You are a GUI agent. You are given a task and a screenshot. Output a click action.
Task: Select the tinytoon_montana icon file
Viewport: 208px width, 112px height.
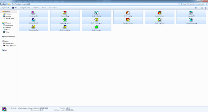(x=128, y=21)
